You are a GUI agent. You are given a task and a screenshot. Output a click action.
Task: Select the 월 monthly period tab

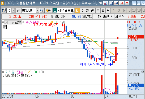(87, 10)
